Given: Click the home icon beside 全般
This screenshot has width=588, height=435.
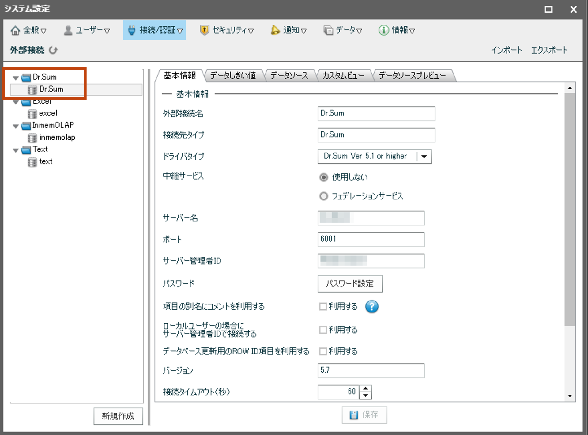Looking at the screenshot, I should [x=15, y=30].
